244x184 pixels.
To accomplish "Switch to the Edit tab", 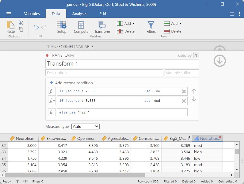I will (103, 14).
